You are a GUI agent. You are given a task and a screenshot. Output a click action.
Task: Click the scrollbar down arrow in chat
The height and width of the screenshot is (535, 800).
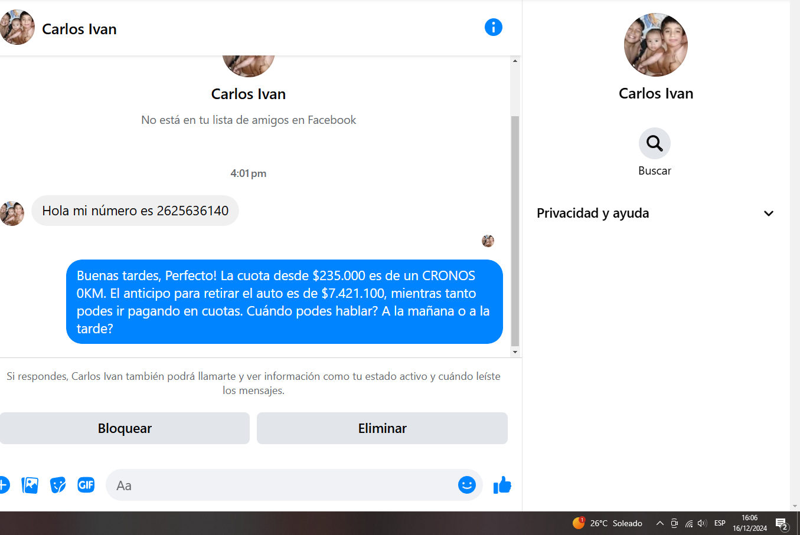pos(515,352)
